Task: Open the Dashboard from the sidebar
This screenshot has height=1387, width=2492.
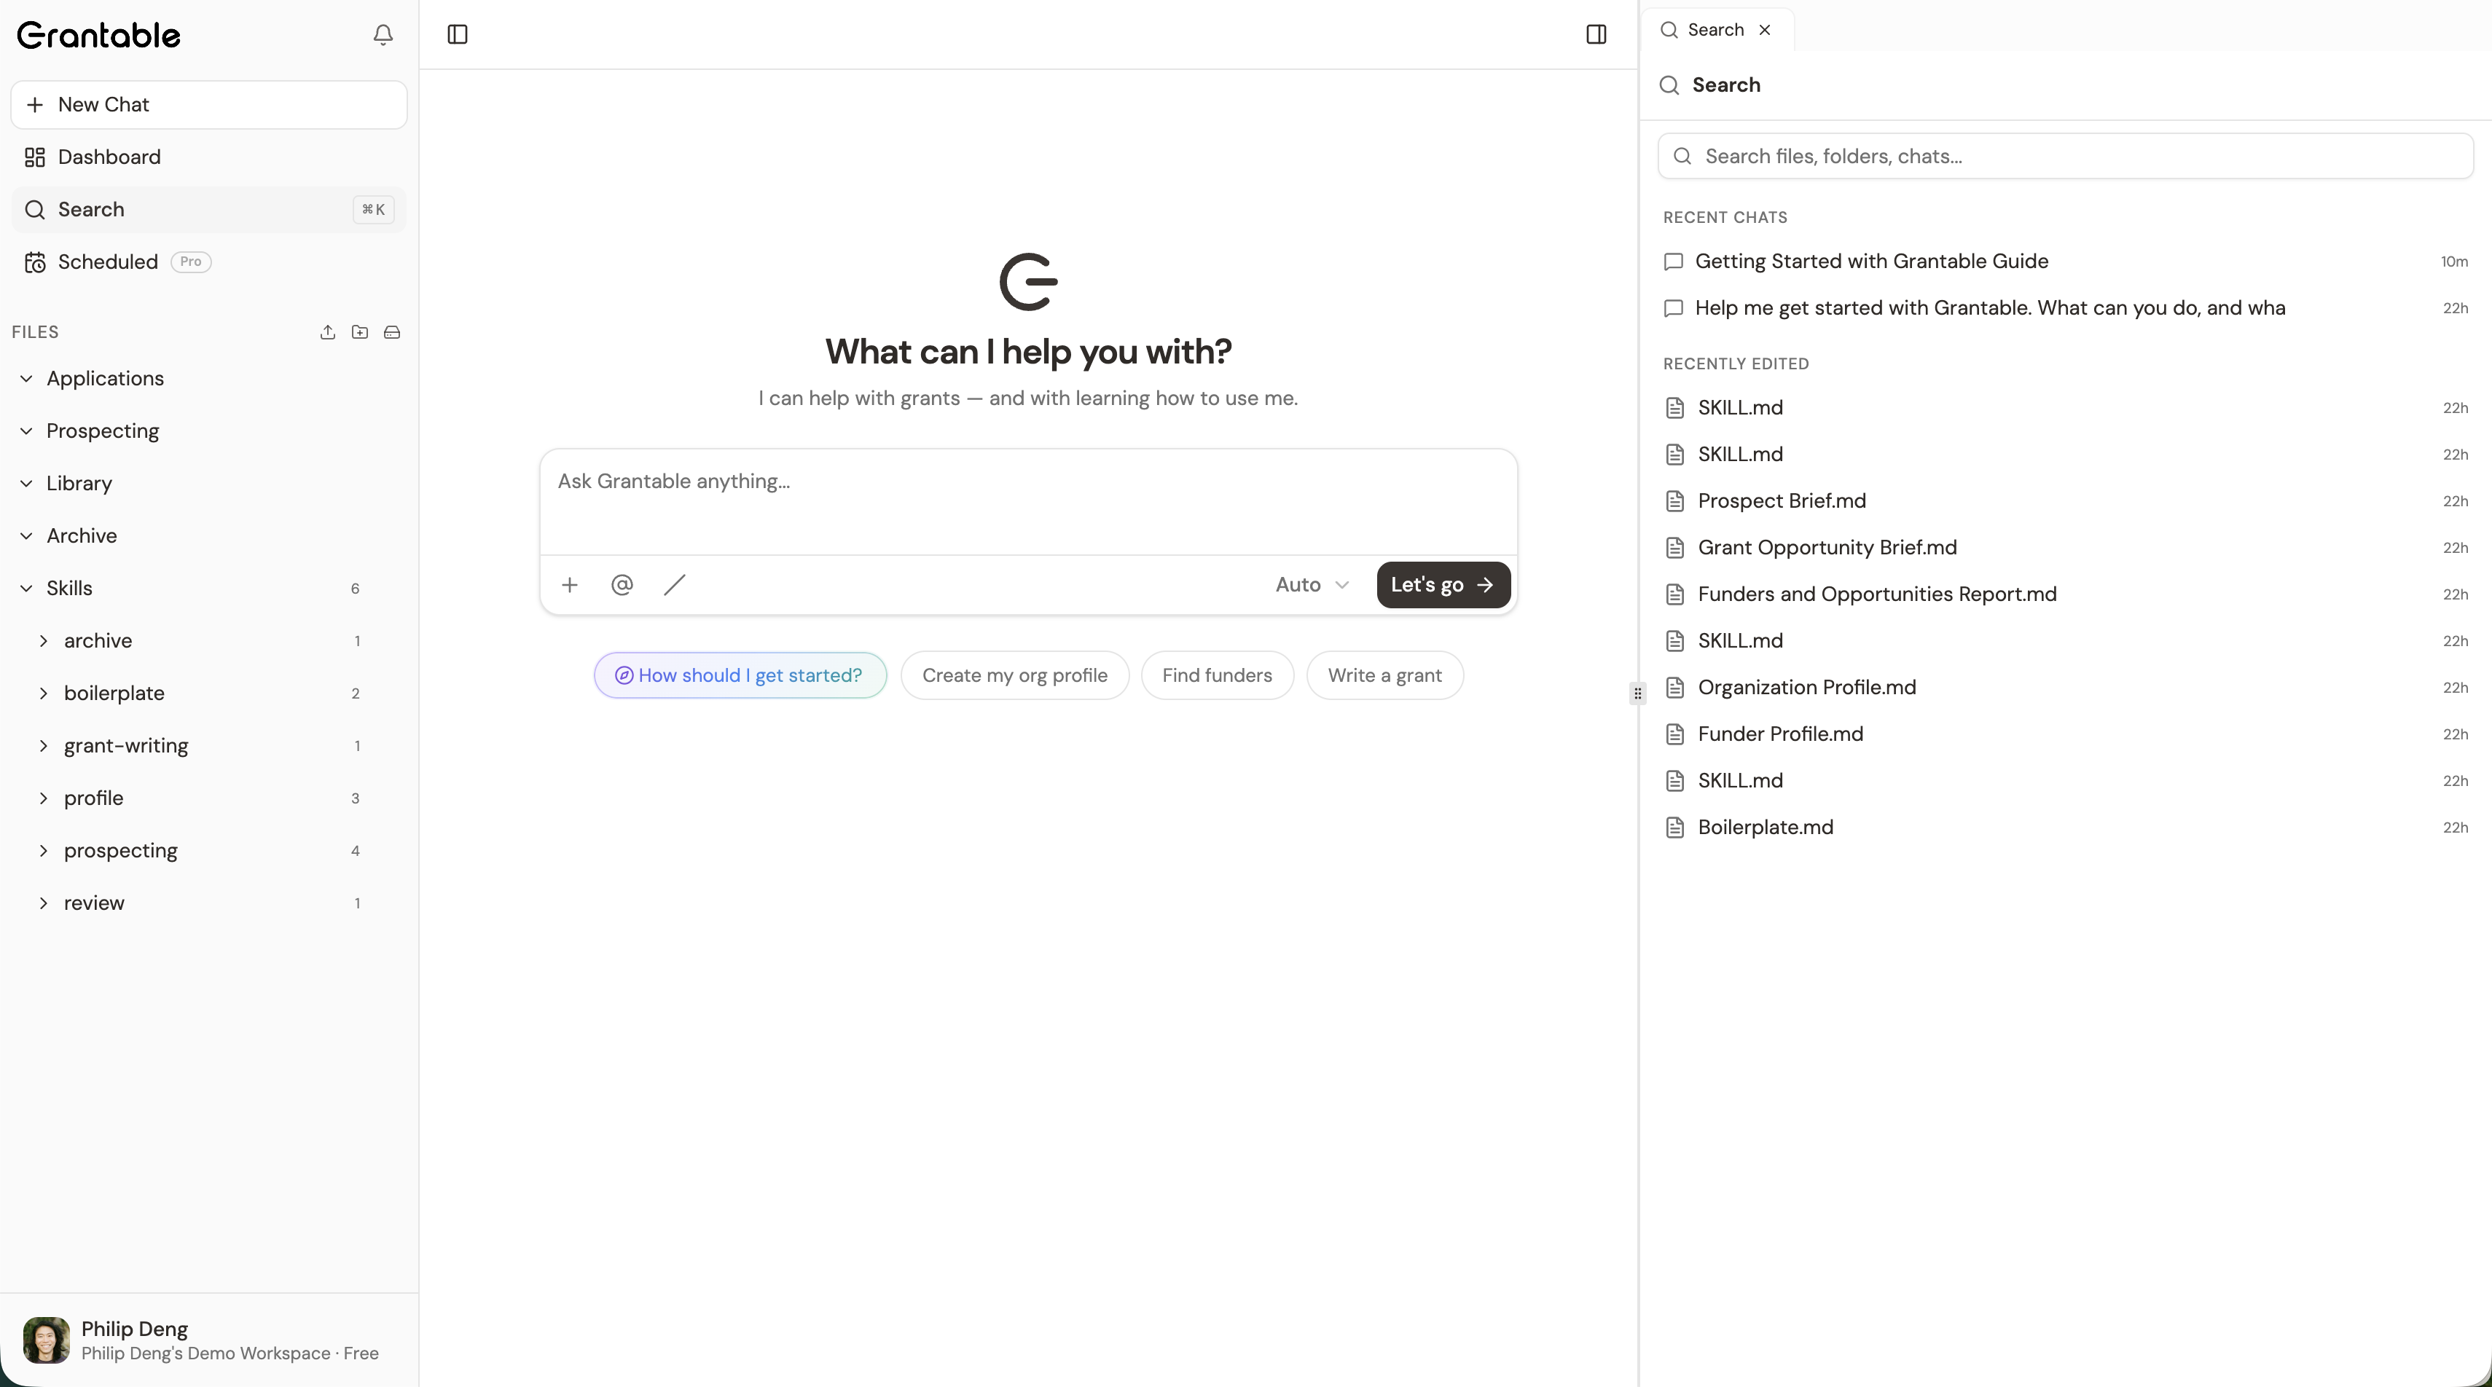Action: pyautogui.click(x=109, y=157)
